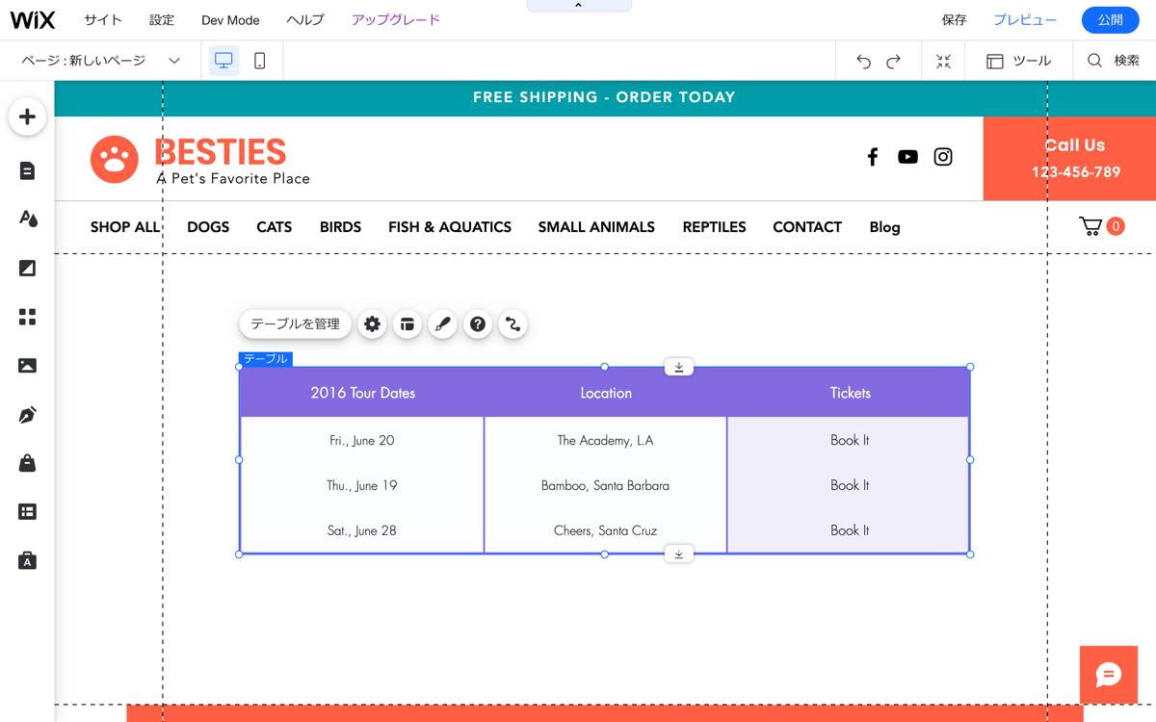
Task: Open the Store shopping bag icon in sidebar
Action: pyautogui.click(x=27, y=463)
